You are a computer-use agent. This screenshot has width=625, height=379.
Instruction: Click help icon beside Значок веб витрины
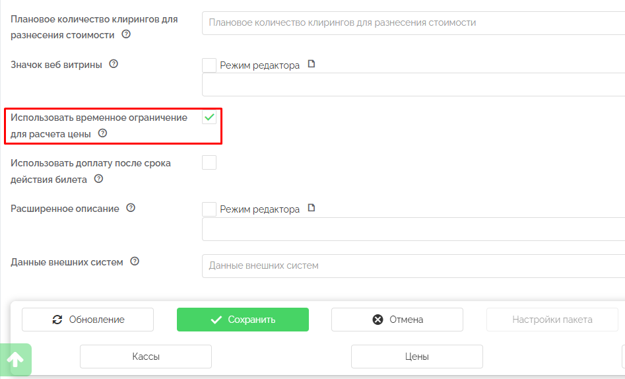coord(114,64)
